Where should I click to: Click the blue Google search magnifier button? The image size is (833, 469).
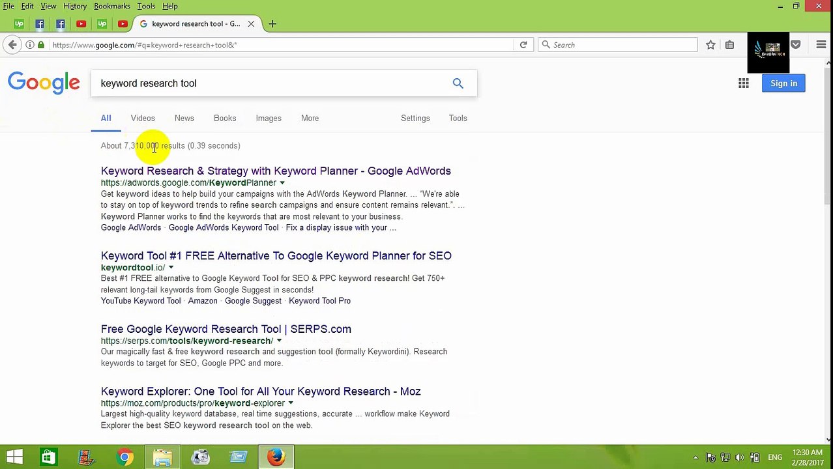(458, 83)
